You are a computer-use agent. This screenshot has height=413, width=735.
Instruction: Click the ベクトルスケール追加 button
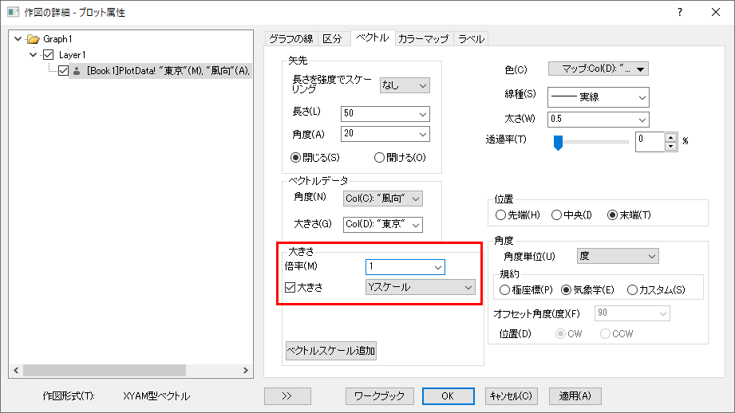pyautogui.click(x=331, y=350)
